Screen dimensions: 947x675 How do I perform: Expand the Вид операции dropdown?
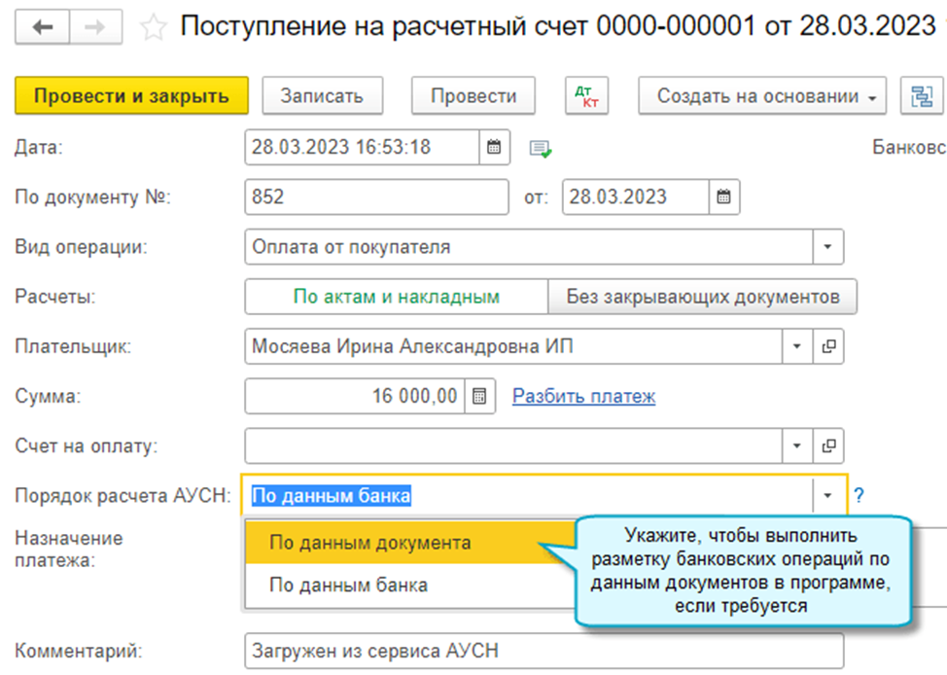pos(828,247)
